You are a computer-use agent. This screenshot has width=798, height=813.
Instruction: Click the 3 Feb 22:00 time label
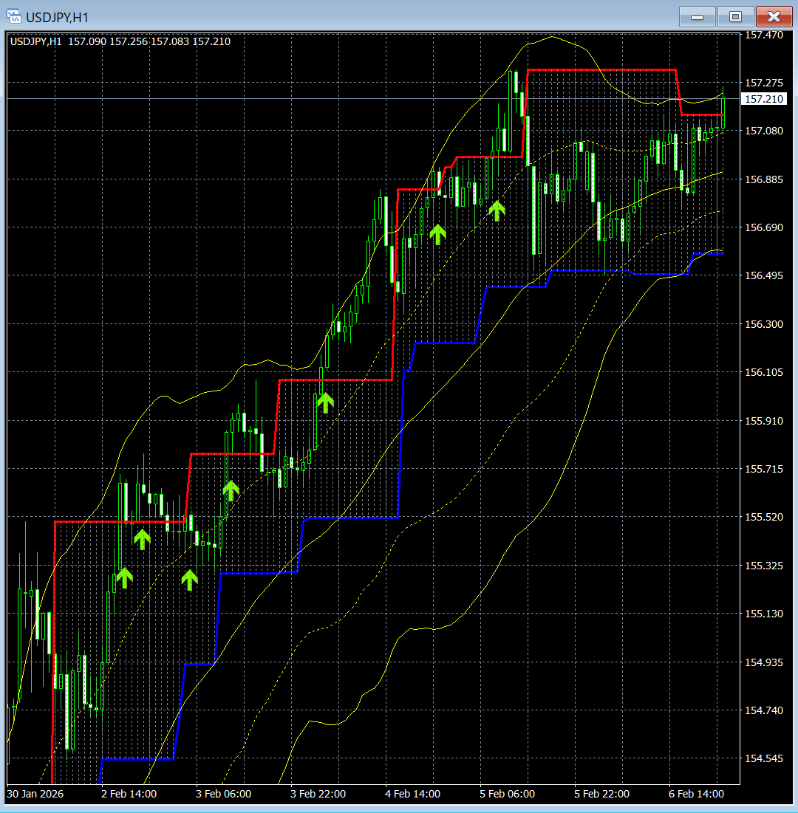318,794
